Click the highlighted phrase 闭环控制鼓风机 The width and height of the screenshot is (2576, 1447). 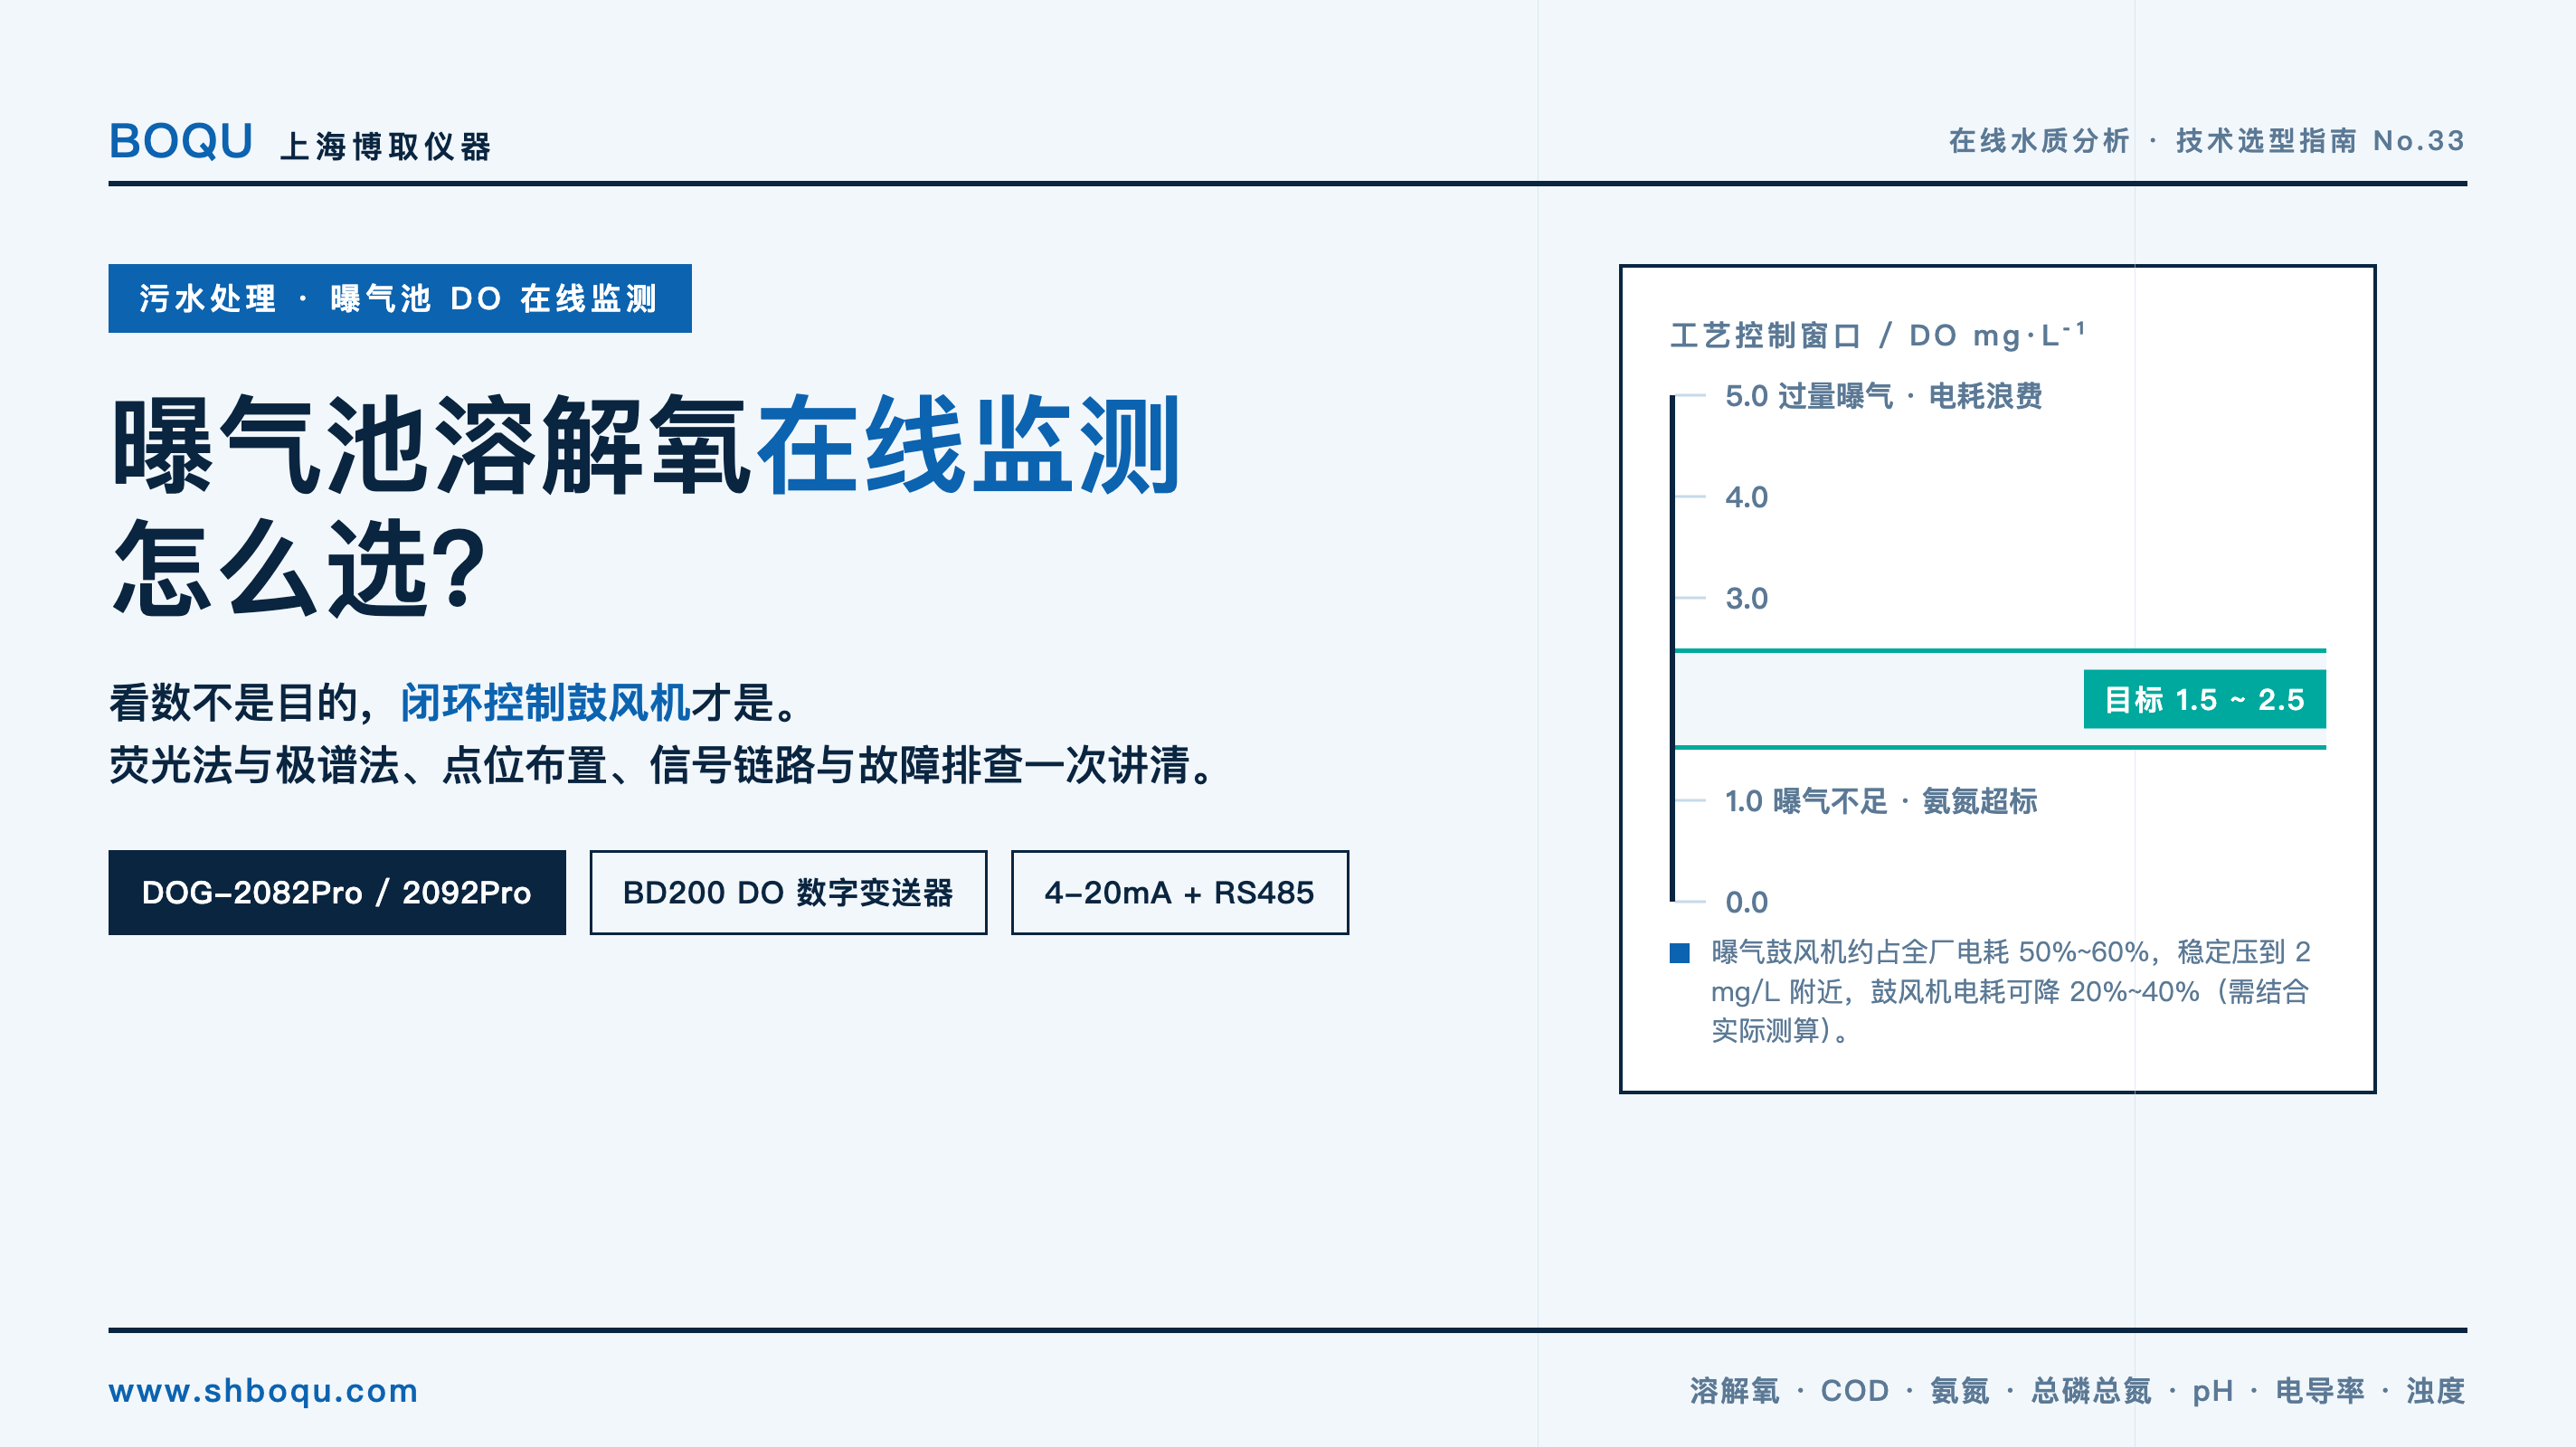point(545,702)
